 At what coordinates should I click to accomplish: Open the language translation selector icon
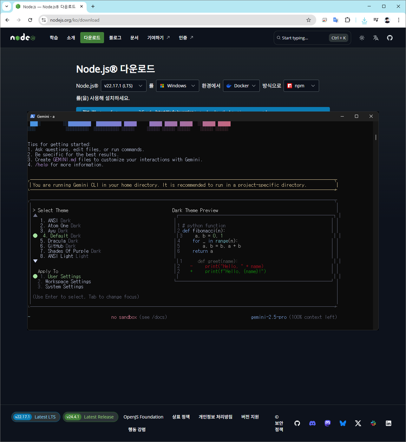pyautogui.click(x=376, y=38)
